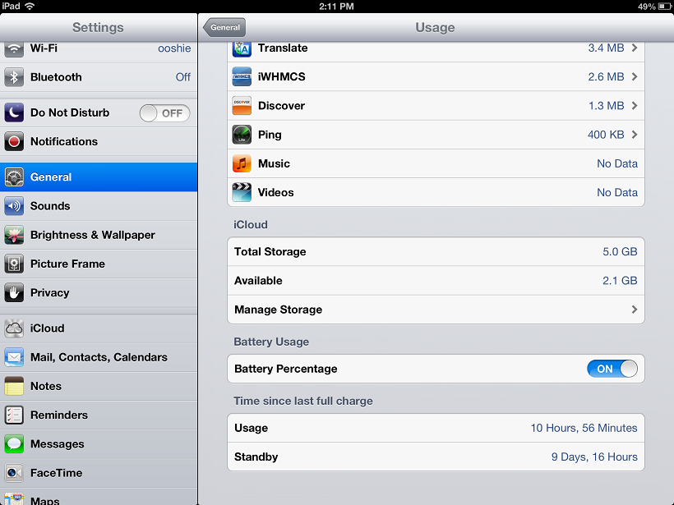Open Brightness & Wallpaper settings
This screenshot has height=505, width=674.
(x=99, y=235)
